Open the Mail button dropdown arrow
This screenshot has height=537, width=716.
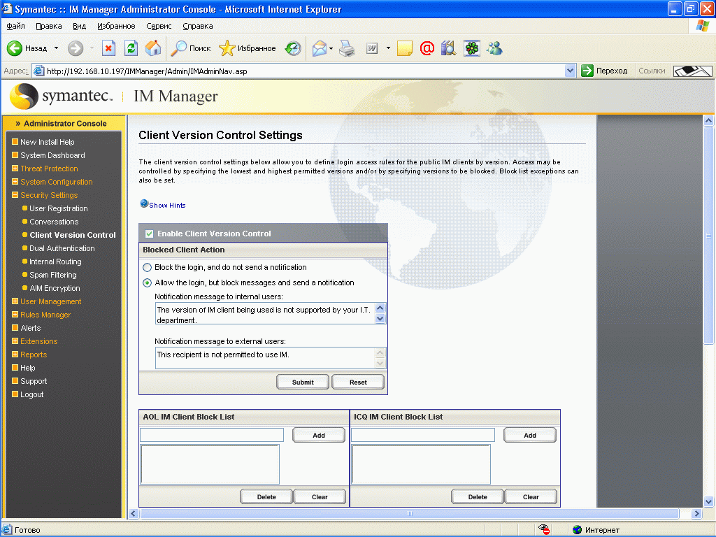click(331, 48)
